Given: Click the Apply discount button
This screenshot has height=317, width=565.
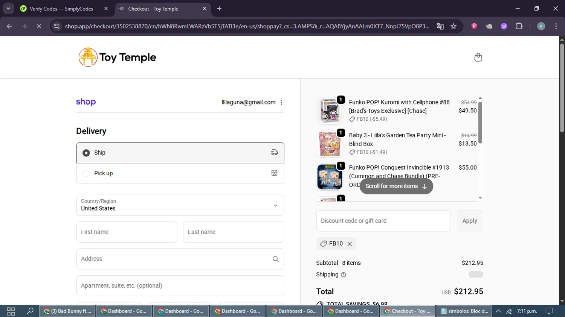Looking at the screenshot, I should 470,221.
